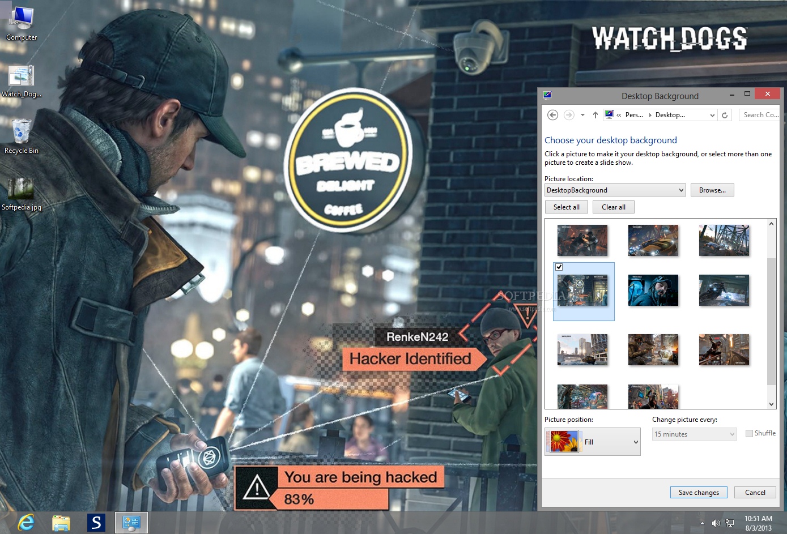Select the city river boat wallpaper
This screenshot has width=787, height=534.
[x=582, y=349]
